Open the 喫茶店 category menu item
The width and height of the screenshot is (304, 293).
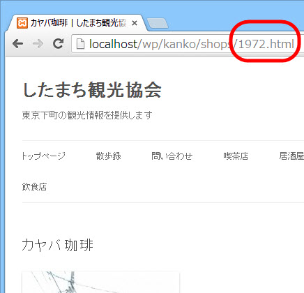pos(236,156)
